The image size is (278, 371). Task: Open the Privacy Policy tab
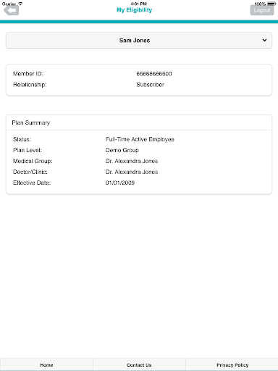click(232, 364)
